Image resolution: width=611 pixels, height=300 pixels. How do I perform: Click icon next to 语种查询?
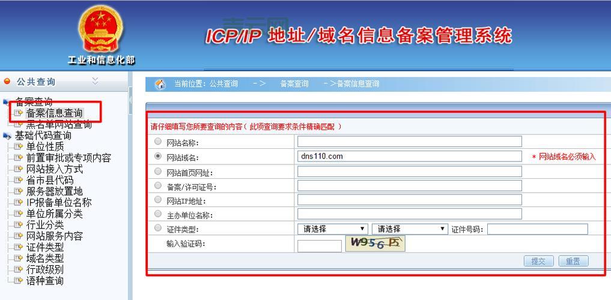pos(18,281)
